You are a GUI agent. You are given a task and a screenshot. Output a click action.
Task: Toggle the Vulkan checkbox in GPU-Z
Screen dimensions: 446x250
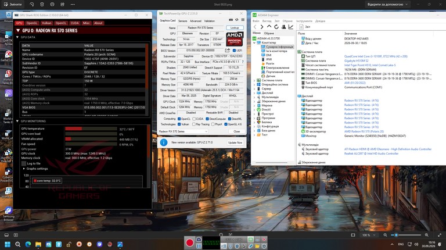pyautogui.click(x=179, y=124)
